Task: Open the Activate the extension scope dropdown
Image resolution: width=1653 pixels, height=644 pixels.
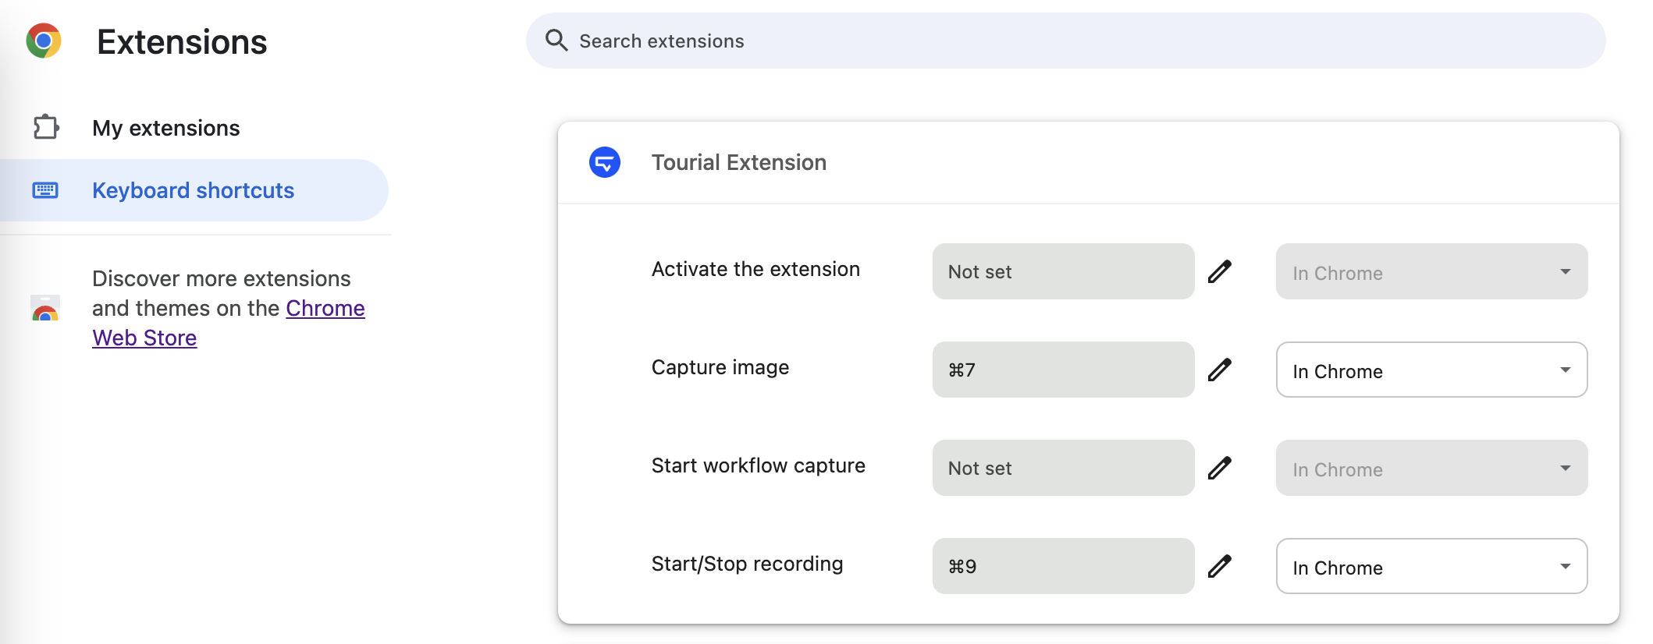Action: [1431, 271]
